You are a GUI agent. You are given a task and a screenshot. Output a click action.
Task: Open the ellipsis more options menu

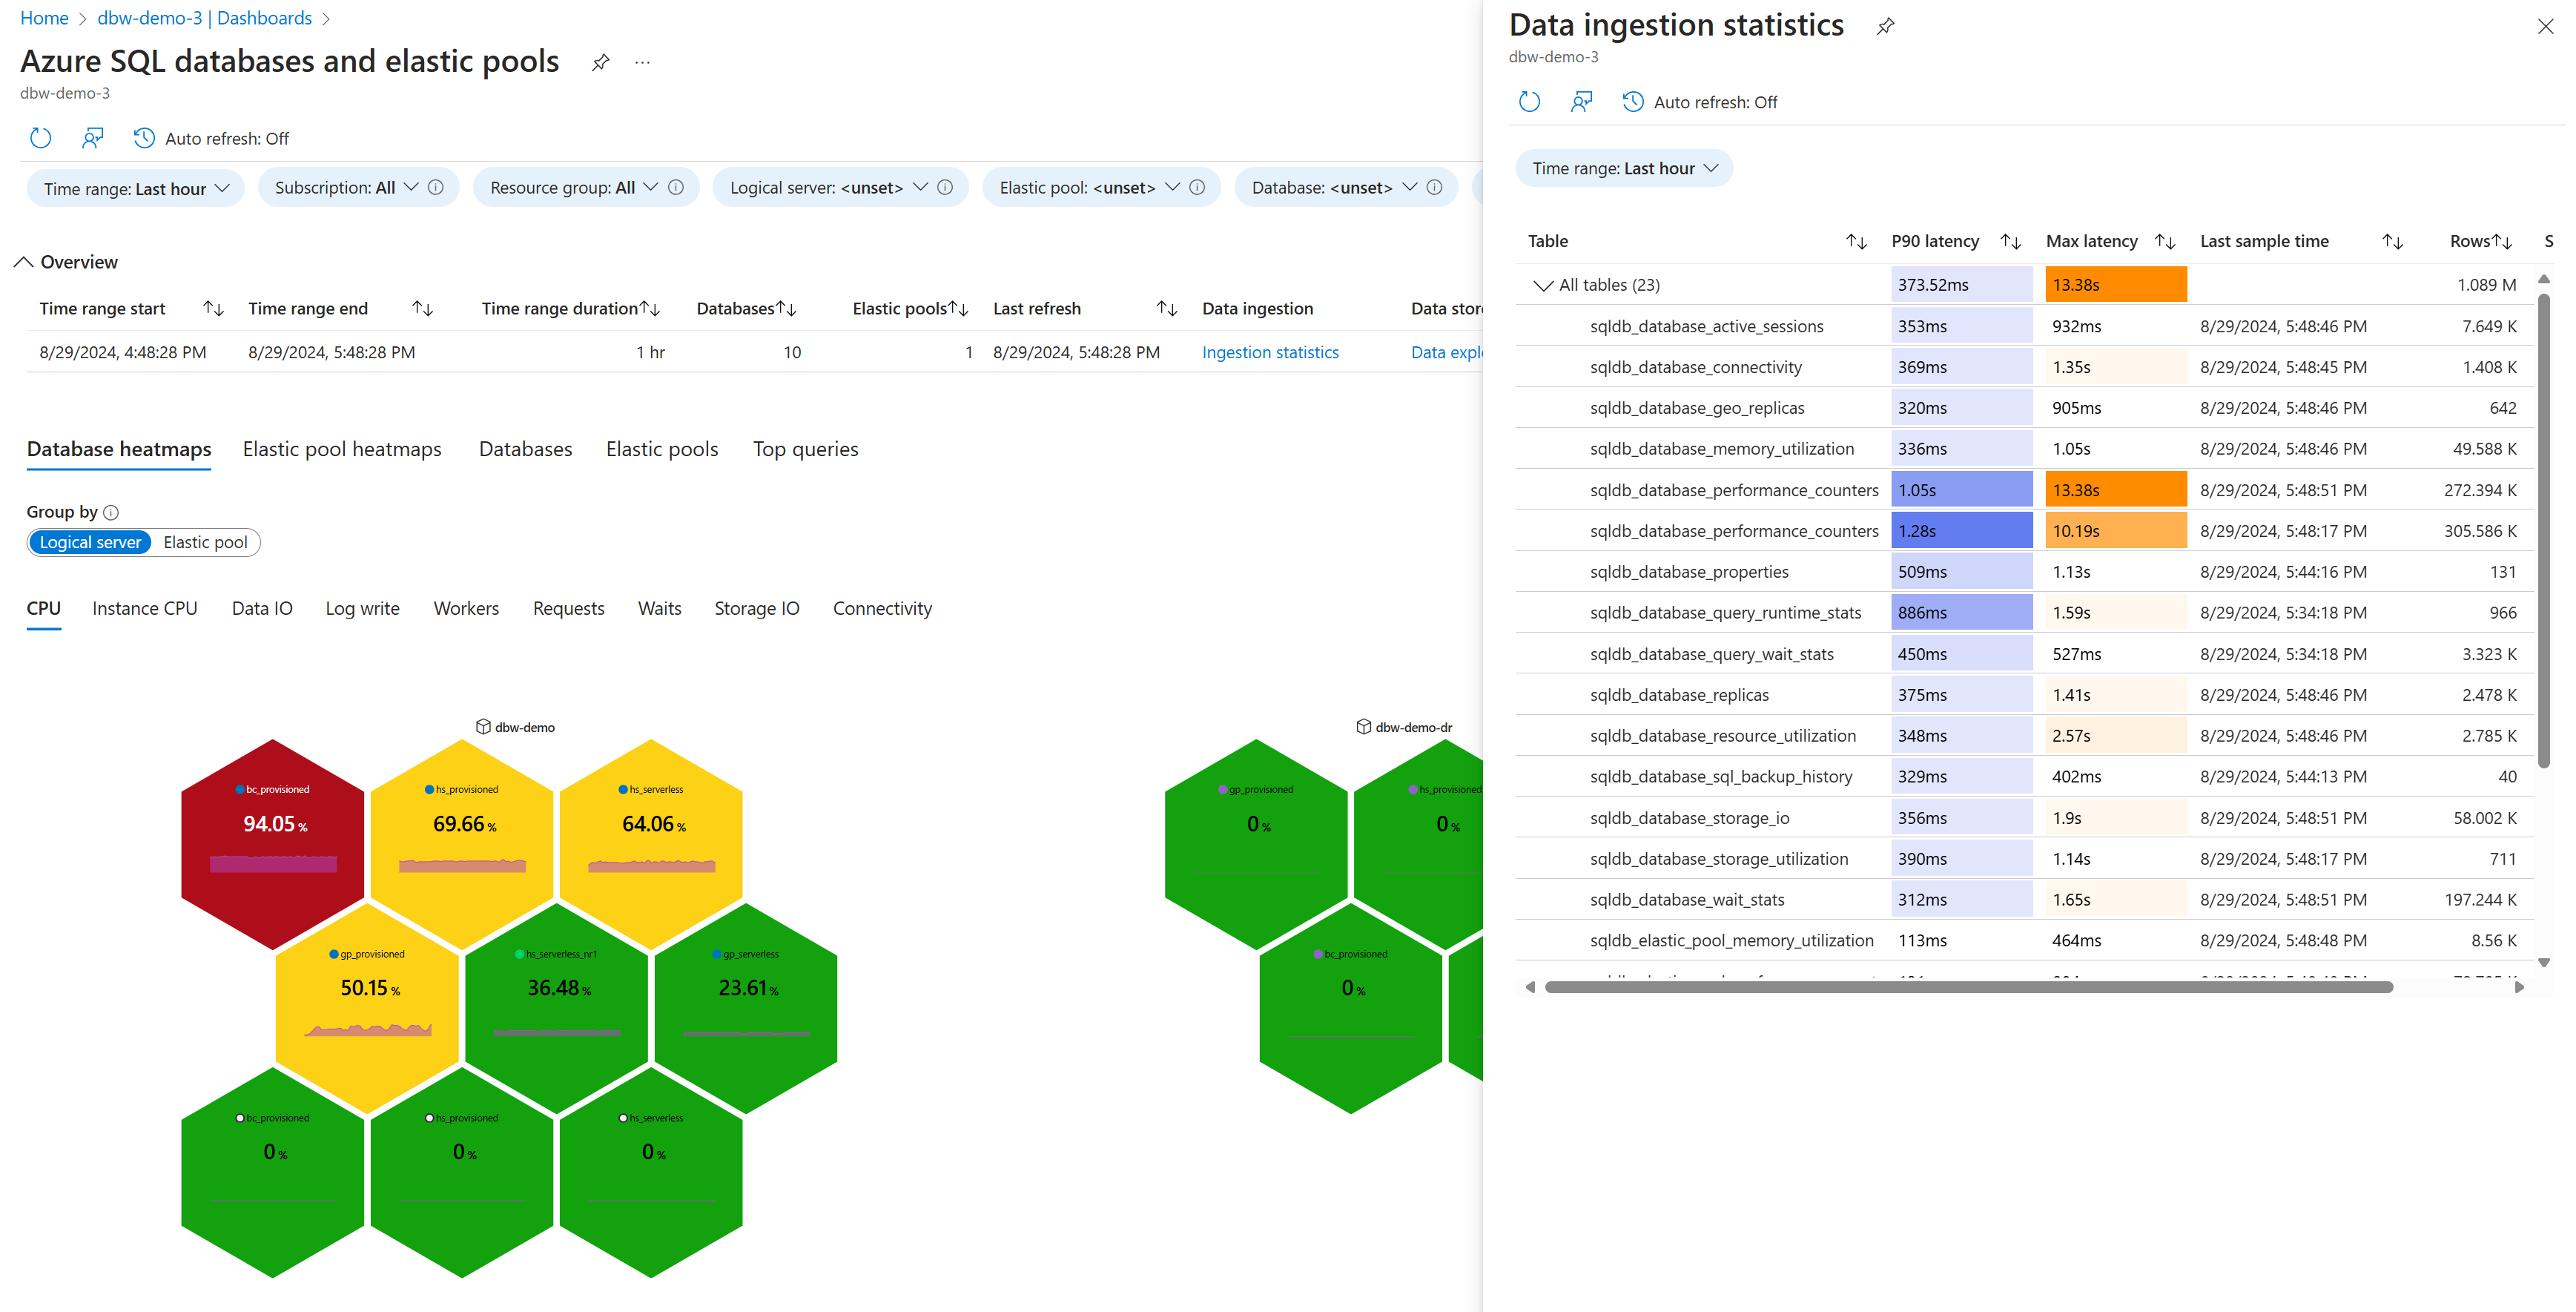tap(642, 63)
